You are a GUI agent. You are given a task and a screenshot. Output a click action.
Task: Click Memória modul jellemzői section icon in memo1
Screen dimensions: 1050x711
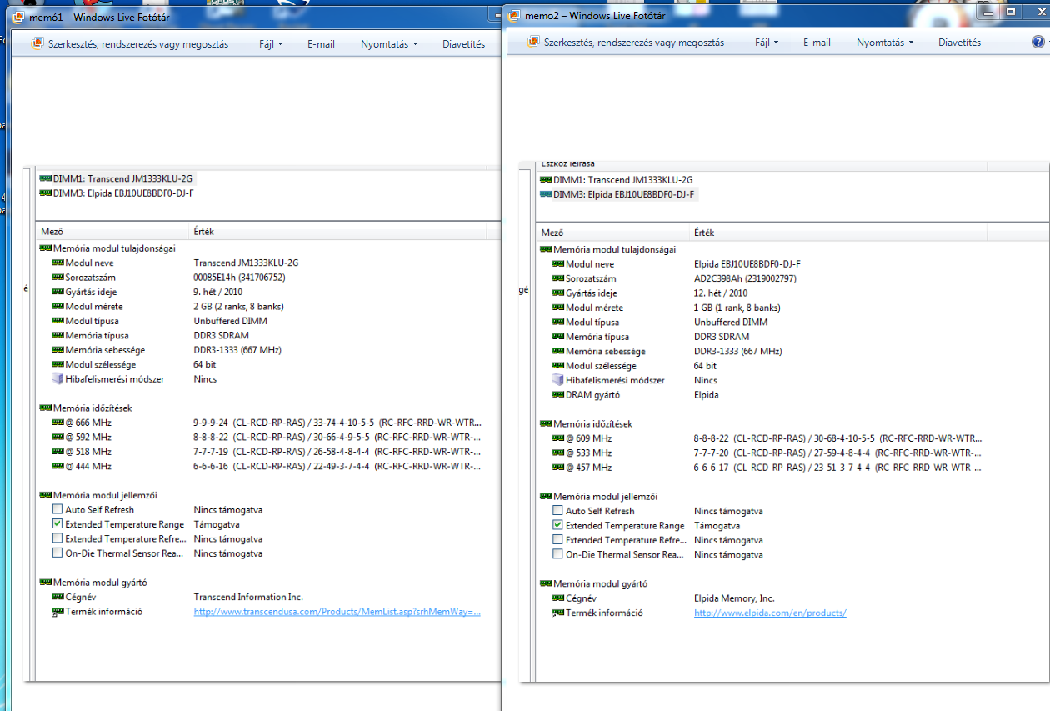click(x=45, y=495)
